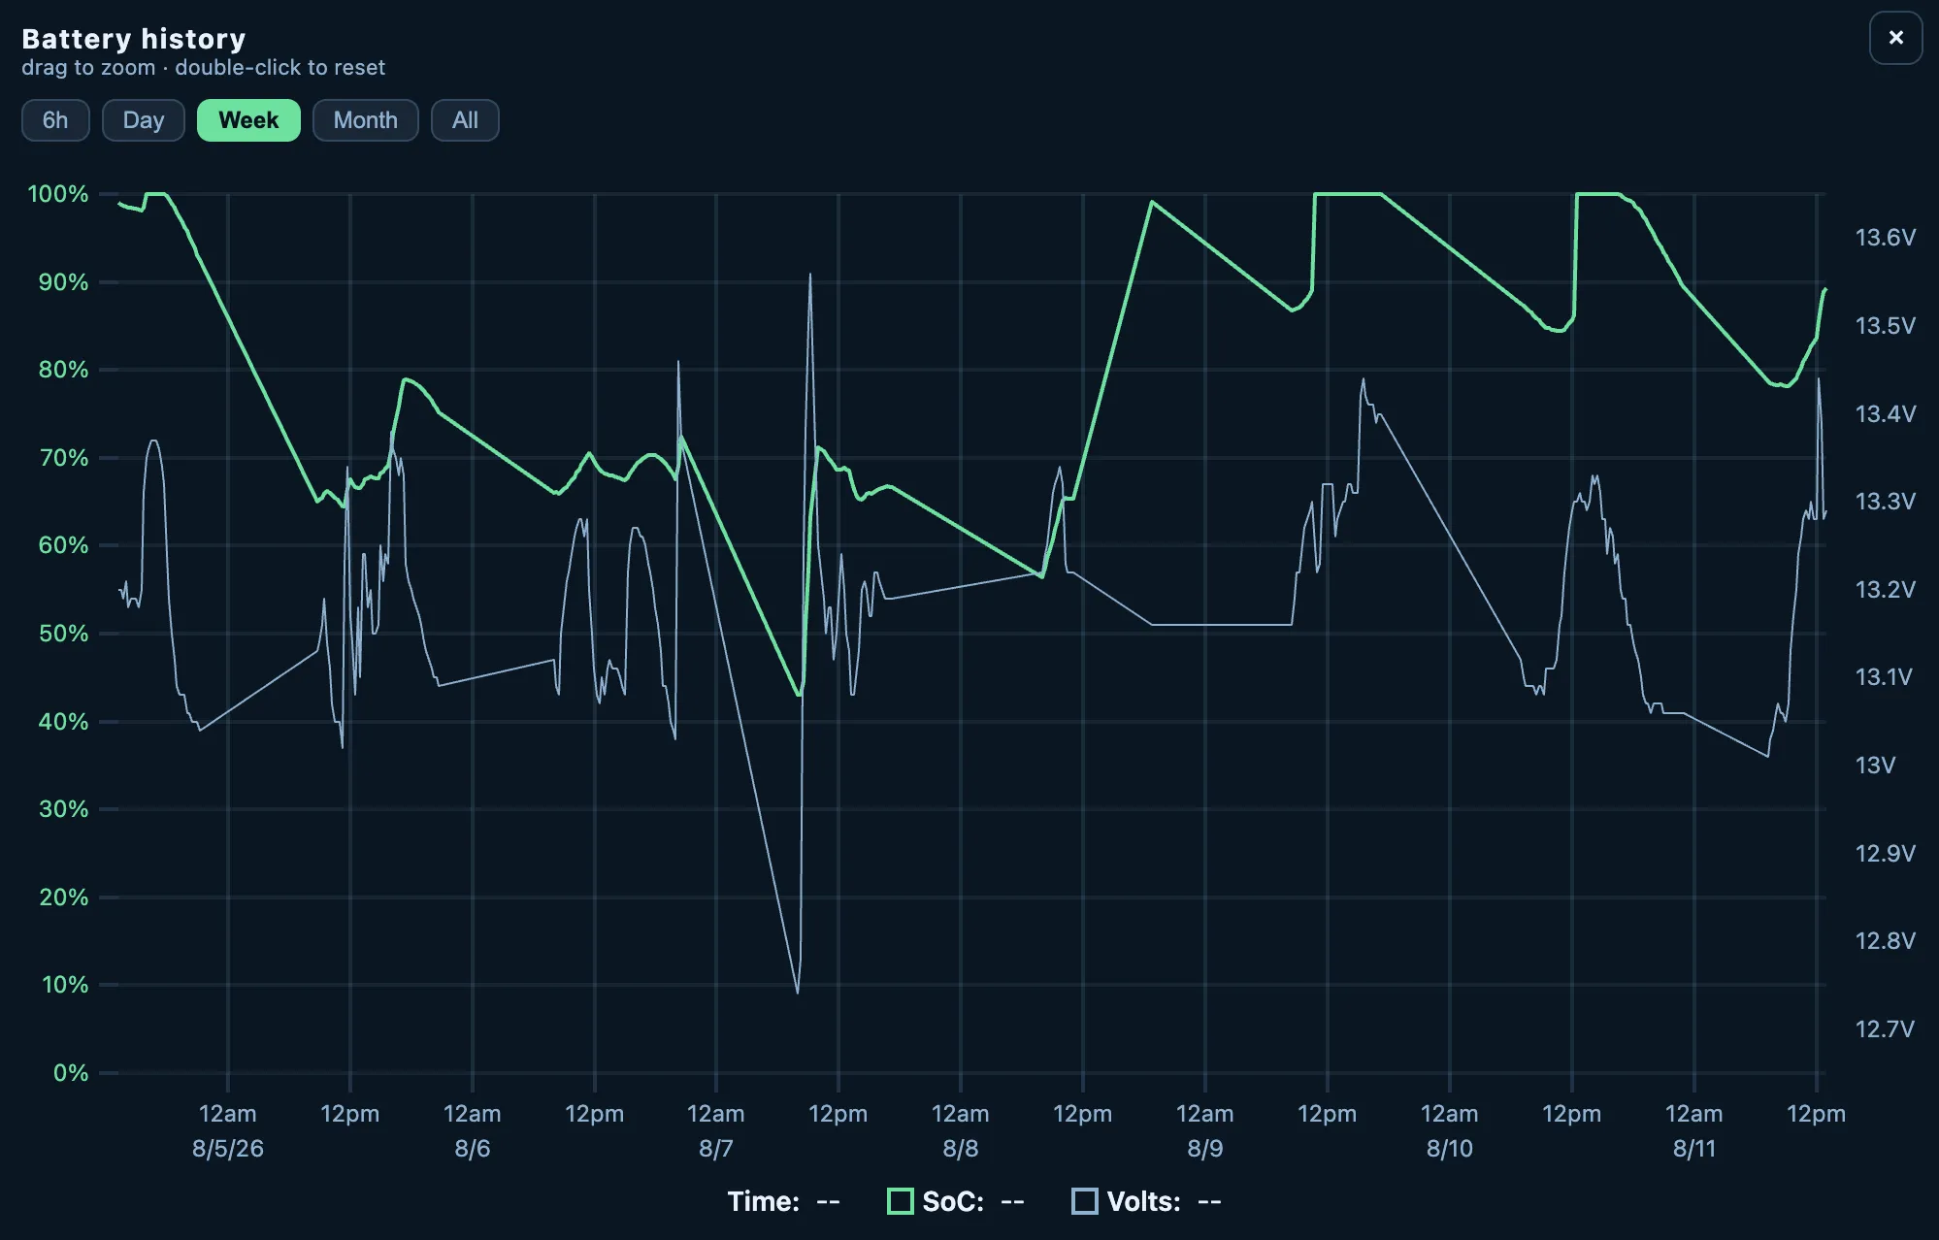
Task: Select the Day range tab
Action: pos(144,120)
